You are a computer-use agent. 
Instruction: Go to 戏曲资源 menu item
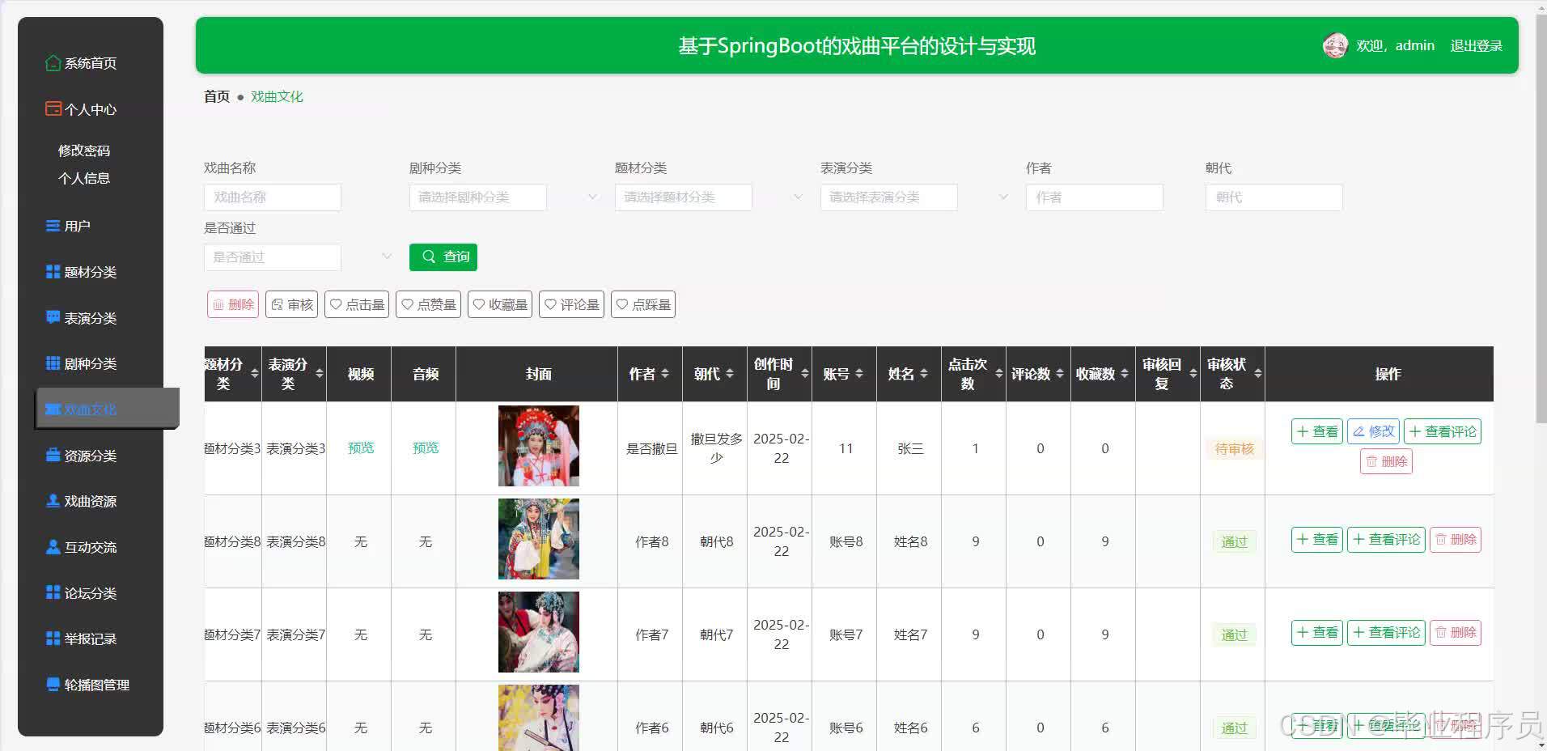91,501
